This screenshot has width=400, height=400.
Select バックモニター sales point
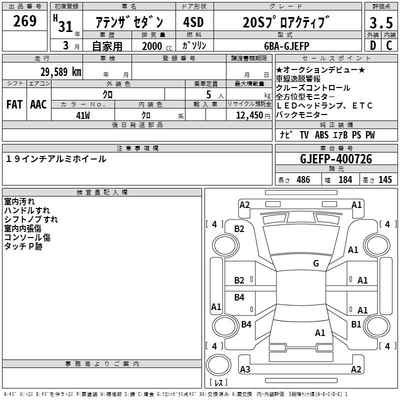(x=301, y=114)
